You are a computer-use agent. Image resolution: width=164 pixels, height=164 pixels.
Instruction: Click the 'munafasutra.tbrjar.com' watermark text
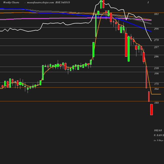coord(40,3)
